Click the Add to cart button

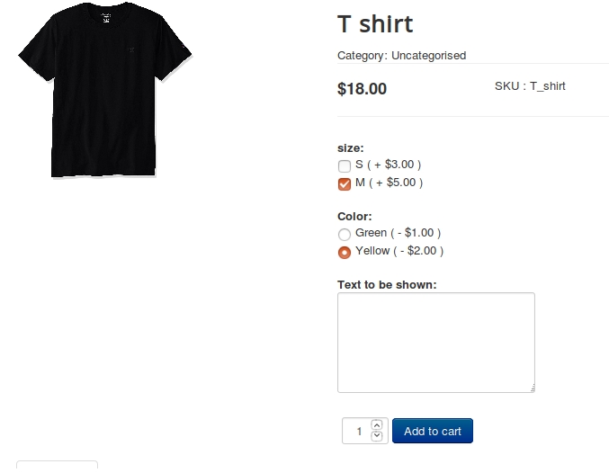click(x=433, y=431)
